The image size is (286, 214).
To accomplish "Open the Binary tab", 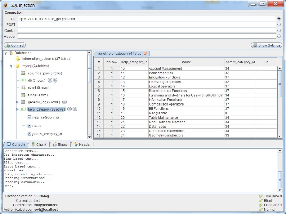I will [x=60, y=144].
